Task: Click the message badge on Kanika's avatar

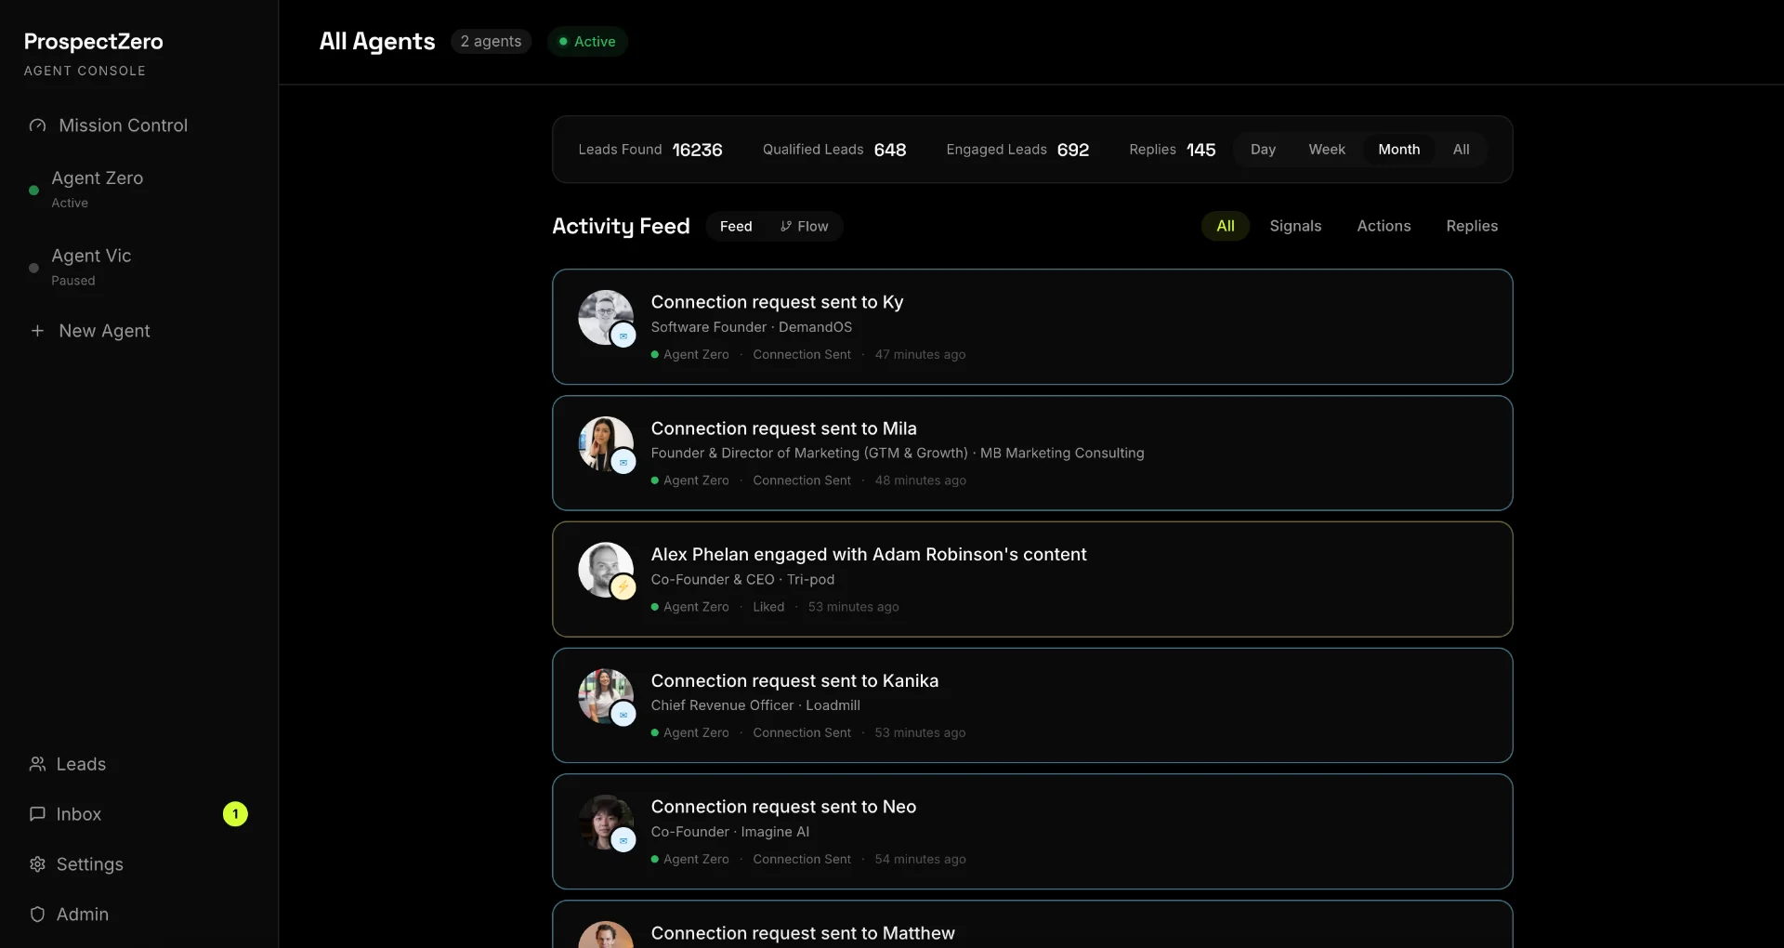Action: [x=623, y=714]
